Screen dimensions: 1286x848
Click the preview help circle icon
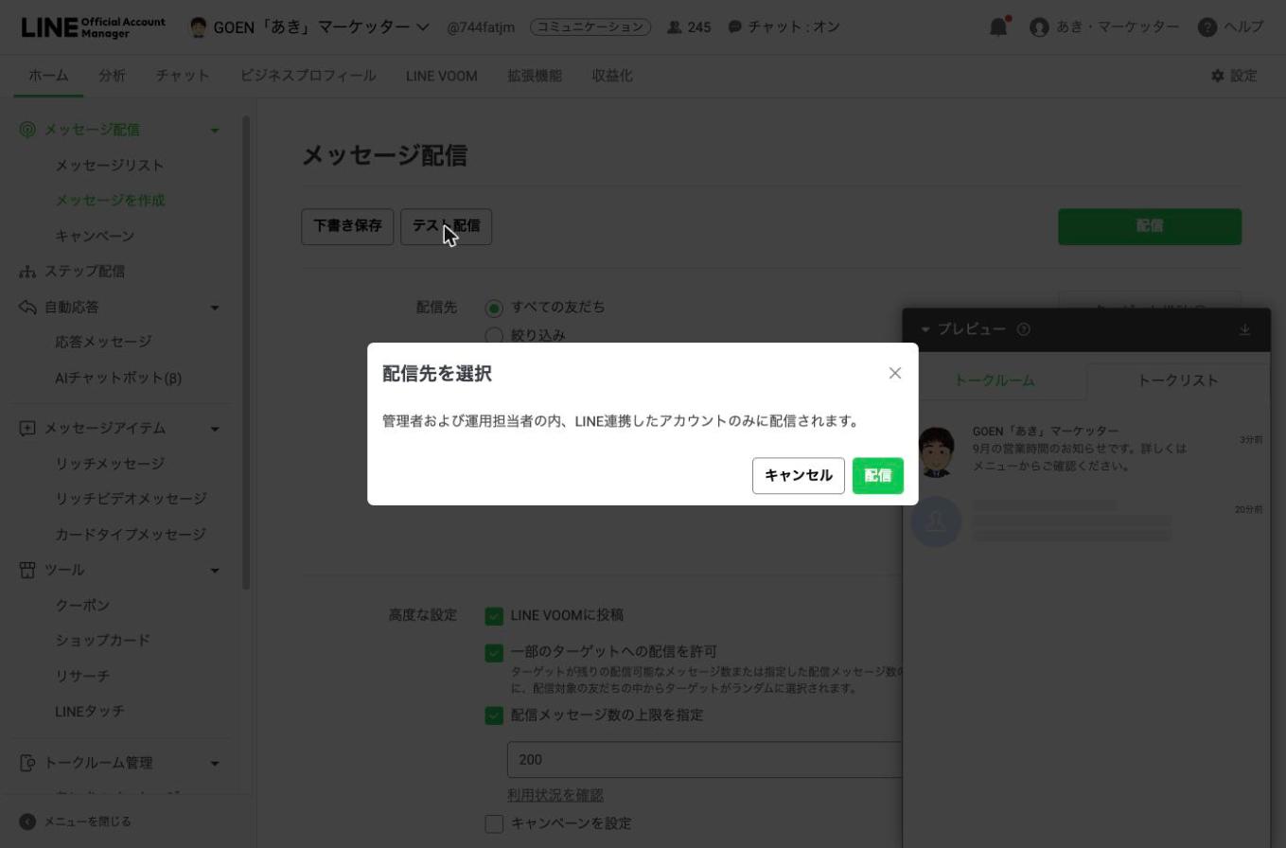pyautogui.click(x=1024, y=329)
